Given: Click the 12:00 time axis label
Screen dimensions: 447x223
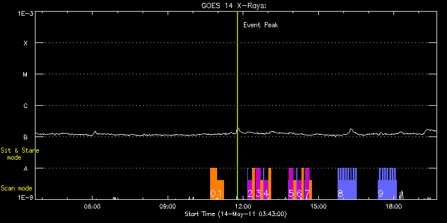Looking at the screenshot, I should pos(243,207).
